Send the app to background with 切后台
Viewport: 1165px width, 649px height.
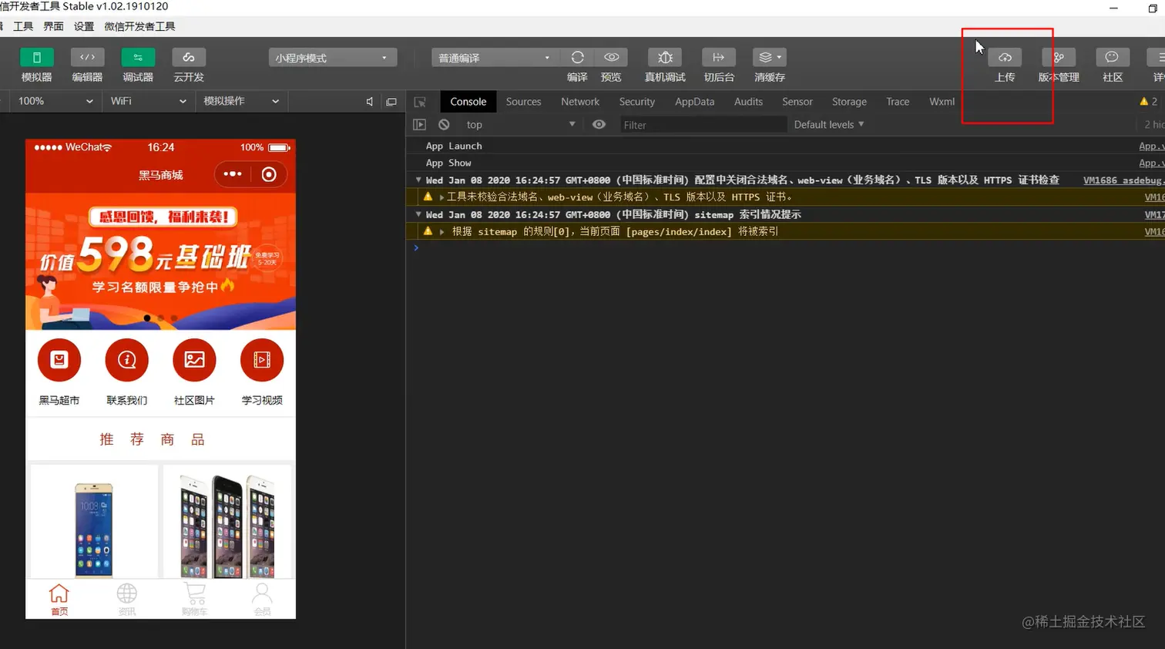coord(719,58)
